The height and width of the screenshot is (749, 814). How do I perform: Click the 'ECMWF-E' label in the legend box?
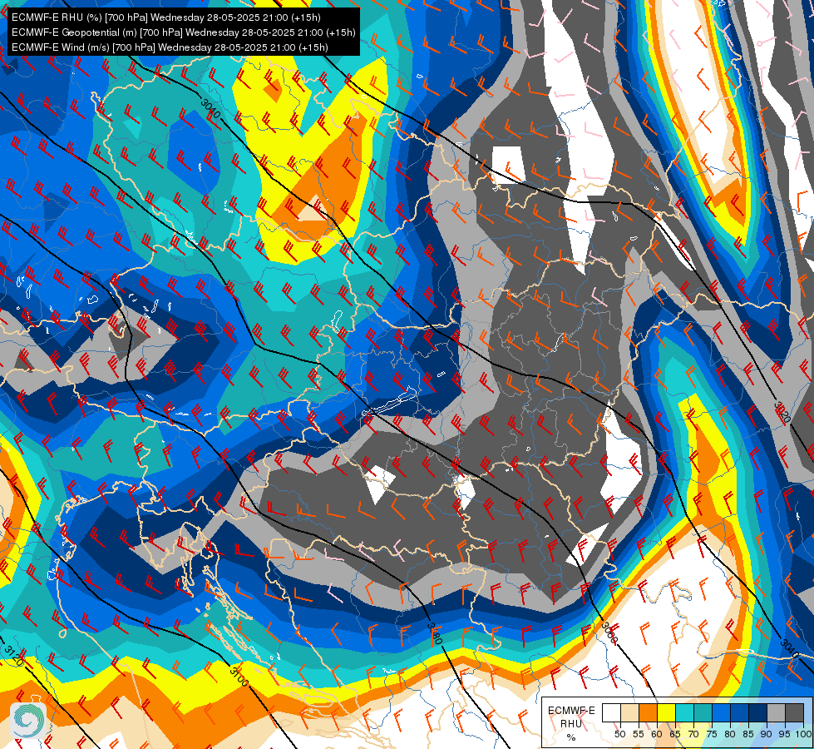pyautogui.click(x=571, y=711)
